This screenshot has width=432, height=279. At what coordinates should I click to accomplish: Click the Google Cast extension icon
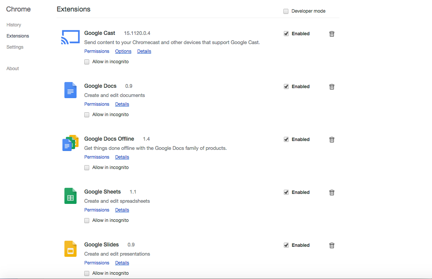pos(70,37)
